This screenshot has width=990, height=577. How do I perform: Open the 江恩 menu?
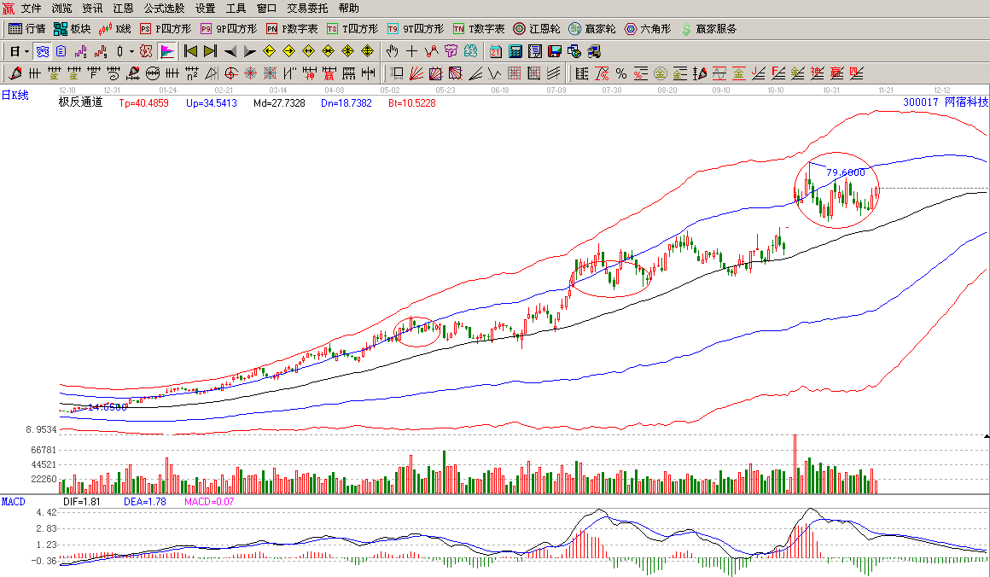click(x=123, y=8)
